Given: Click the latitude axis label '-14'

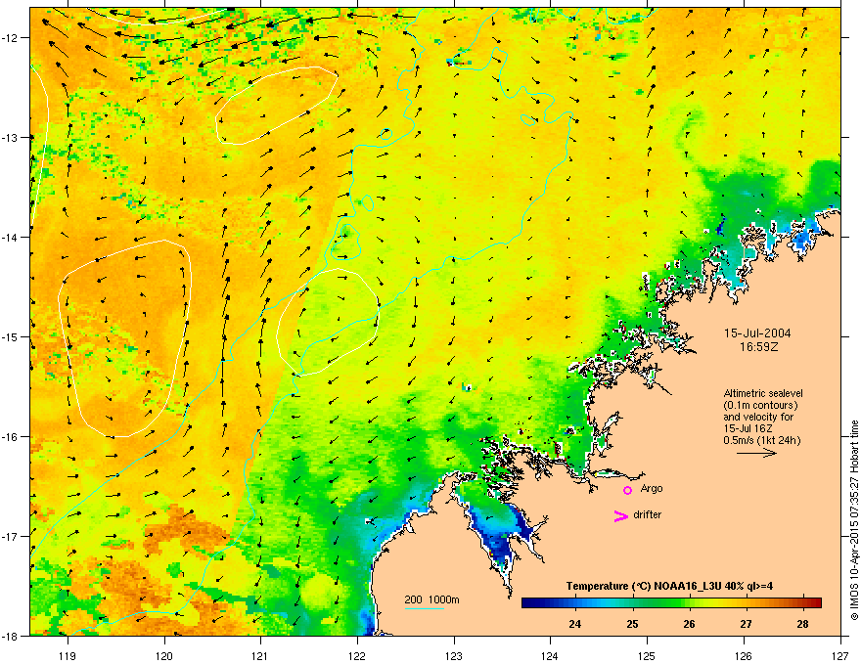Looking at the screenshot, I should pos(10,237).
